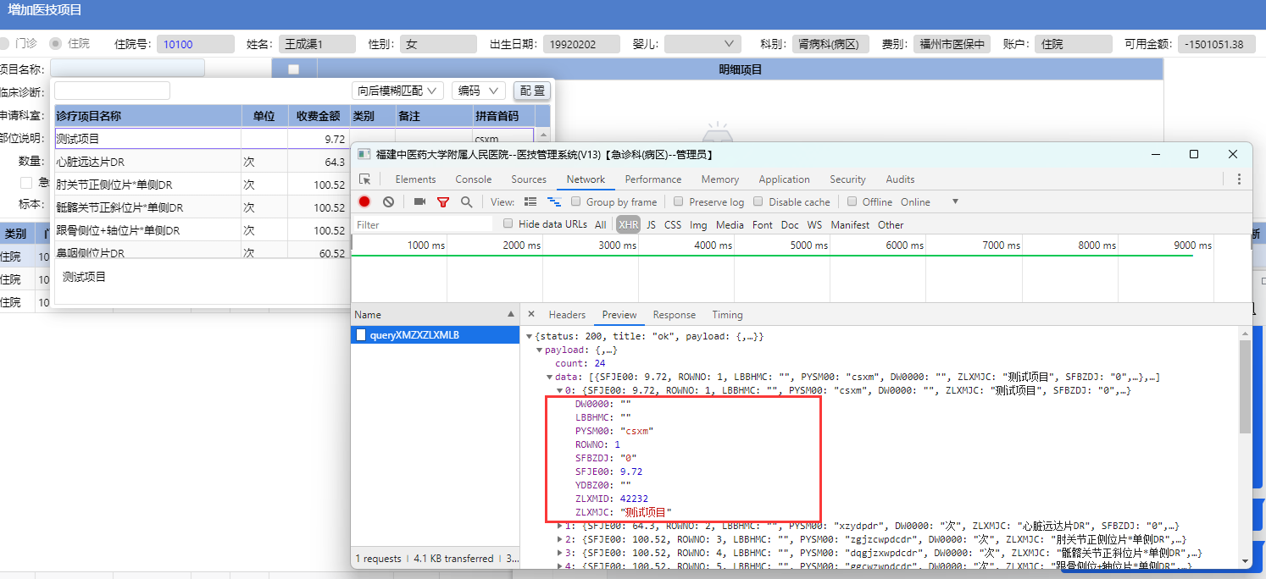Filter requests by CSS type

pyautogui.click(x=673, y=224)
